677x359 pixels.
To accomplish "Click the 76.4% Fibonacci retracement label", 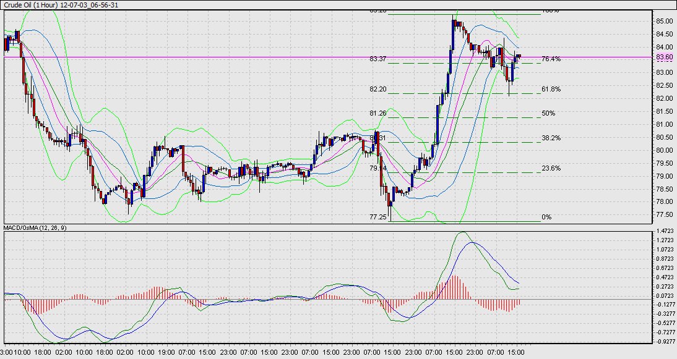I will pyautogui.click(x=551, y=59).
